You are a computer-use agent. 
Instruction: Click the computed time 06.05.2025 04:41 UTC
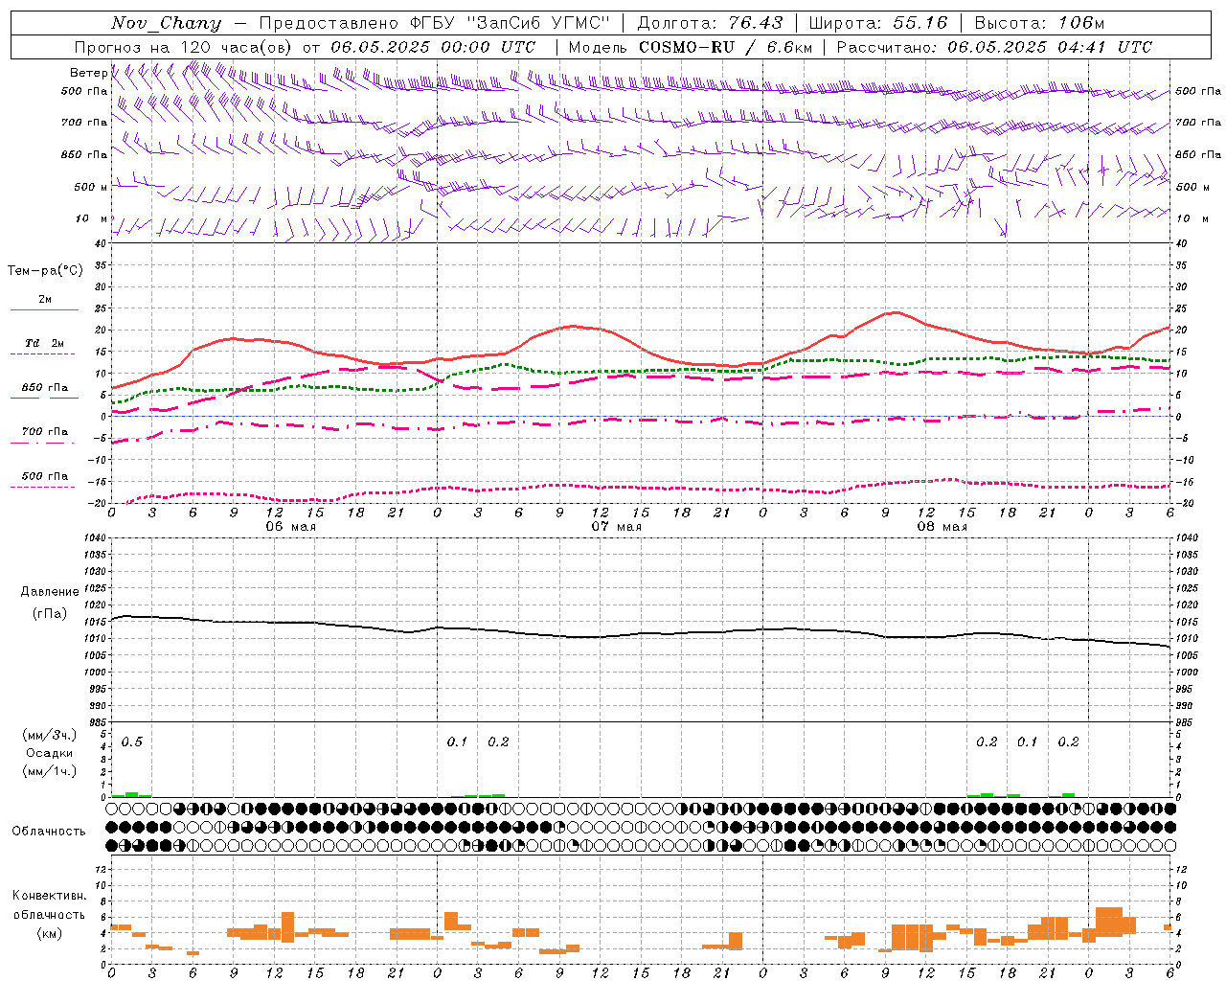point(1050,47)
